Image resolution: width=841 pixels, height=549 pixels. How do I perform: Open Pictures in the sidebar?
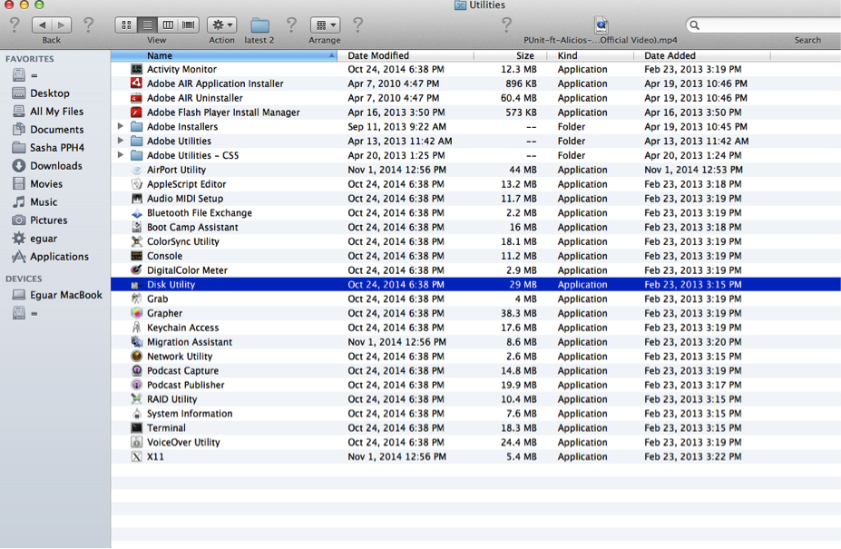(x=48, y=221)
